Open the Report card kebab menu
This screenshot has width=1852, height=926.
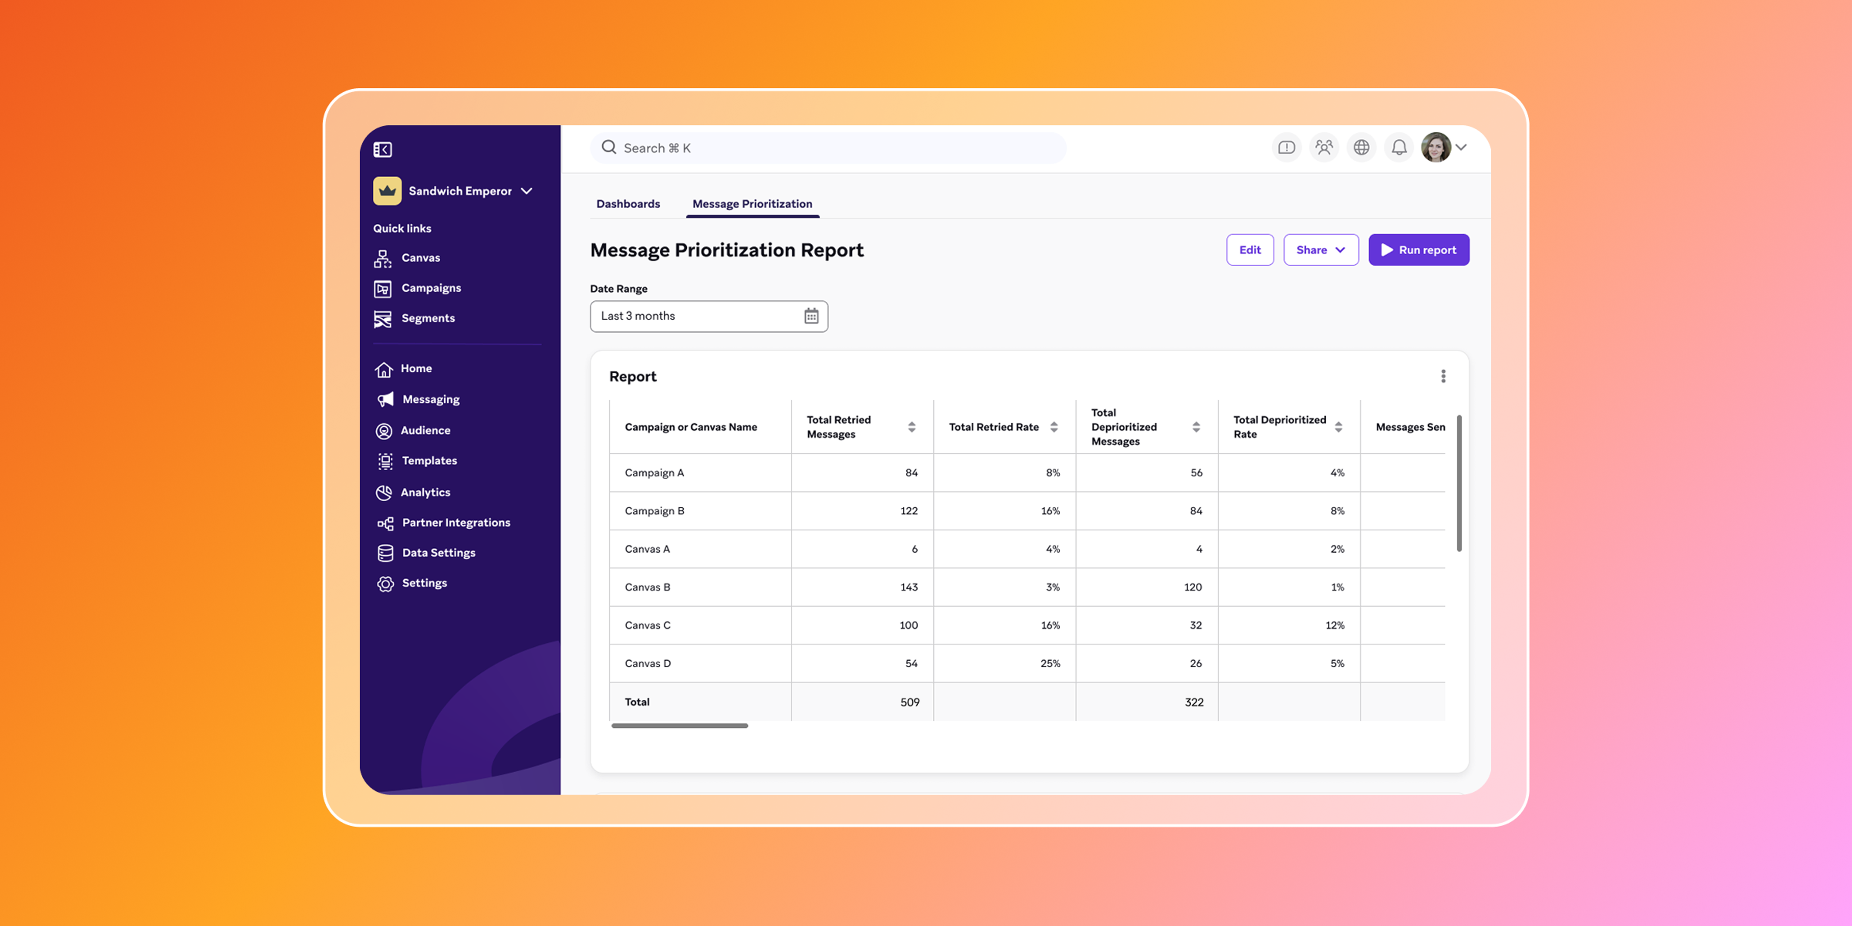pos(1443,376)
